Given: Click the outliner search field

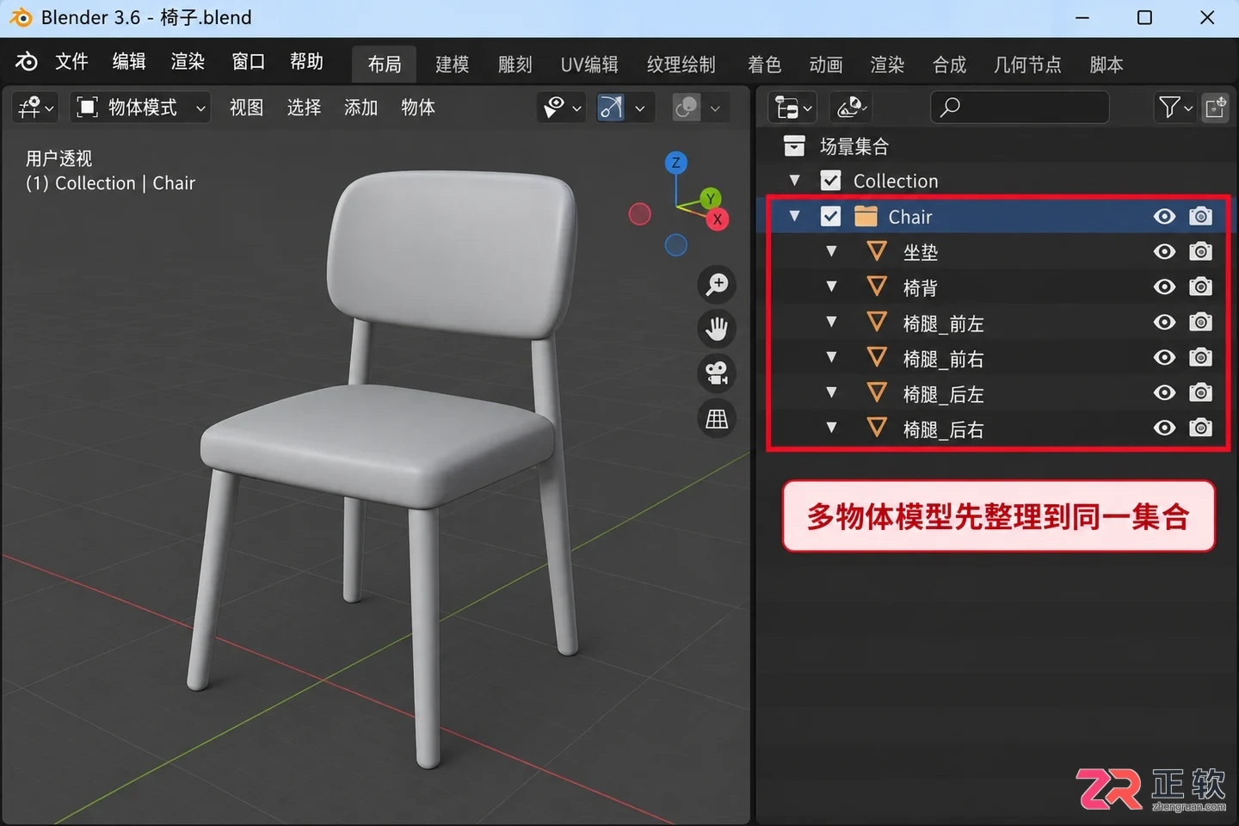Looking at the screenshot, I should coord(1020,108).
